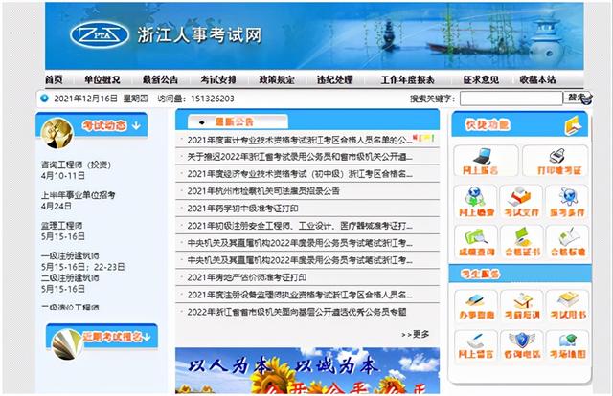613x396 pixels.
Task: Click the 搜索 search button
Action: 576,98
